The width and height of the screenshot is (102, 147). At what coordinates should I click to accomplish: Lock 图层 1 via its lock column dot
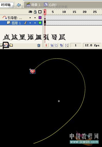point(35,23)
